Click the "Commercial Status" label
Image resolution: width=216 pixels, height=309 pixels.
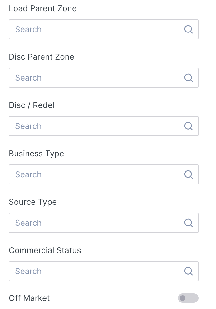(x=45, y=250)
